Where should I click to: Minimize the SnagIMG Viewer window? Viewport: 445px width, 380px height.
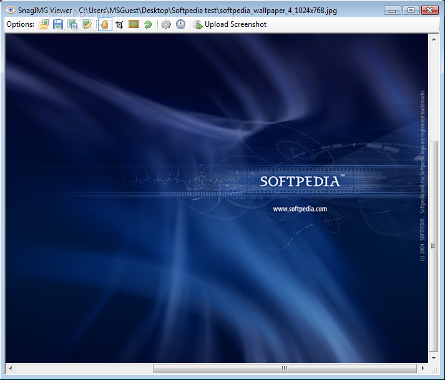click(x=393, y=11)
